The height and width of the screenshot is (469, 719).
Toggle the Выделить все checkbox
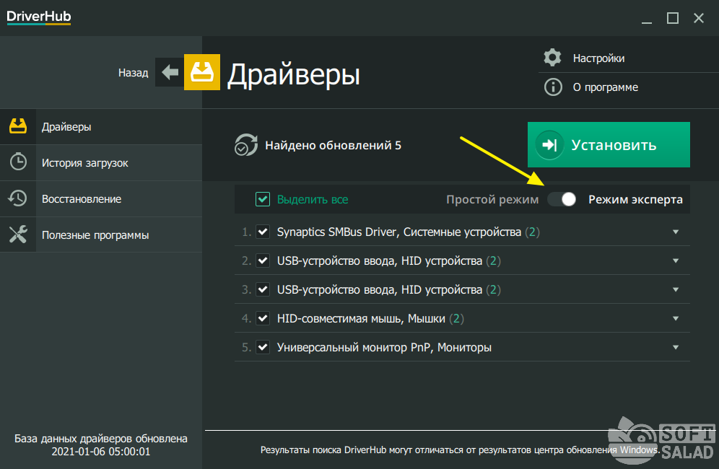[x=263, y=199]
